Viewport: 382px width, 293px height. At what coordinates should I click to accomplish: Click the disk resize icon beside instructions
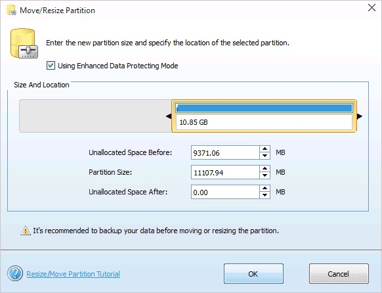point(24,43)
